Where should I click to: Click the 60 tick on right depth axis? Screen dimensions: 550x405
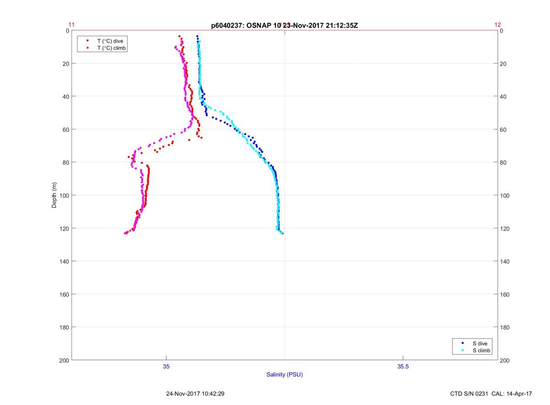(x=503, y=130)
